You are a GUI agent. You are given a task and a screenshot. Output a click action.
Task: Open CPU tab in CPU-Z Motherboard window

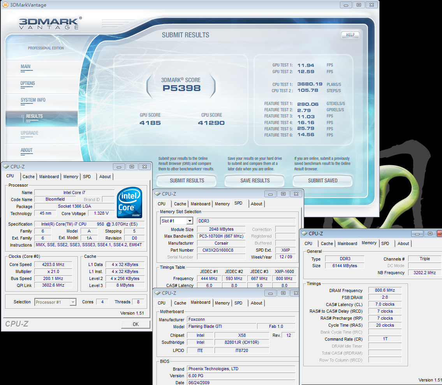[x=162, y=303]
